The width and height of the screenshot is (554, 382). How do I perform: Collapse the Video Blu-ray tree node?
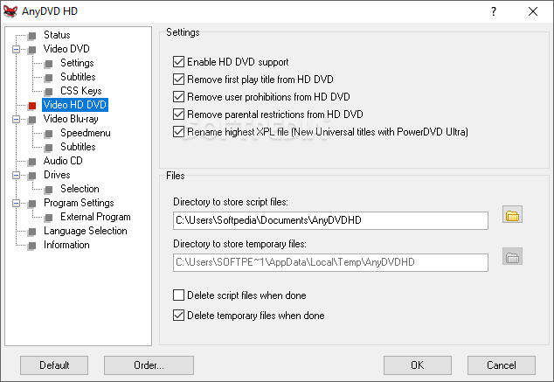click(x=15, y=119)
